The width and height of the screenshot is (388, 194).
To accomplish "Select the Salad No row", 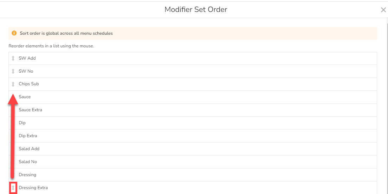I will click(x=28, y=162).
